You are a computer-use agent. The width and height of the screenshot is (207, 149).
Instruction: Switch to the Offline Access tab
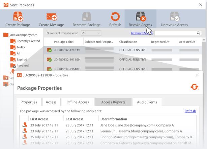click(78, 102)
